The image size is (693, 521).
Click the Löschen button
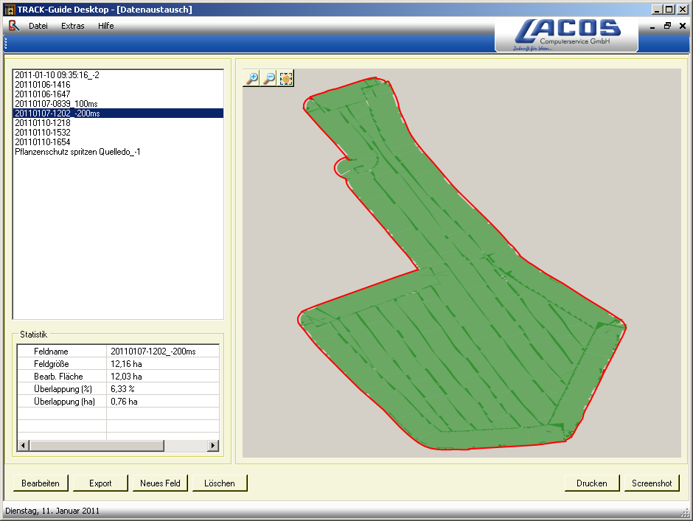pyautogui.click(x=221, y=483)
